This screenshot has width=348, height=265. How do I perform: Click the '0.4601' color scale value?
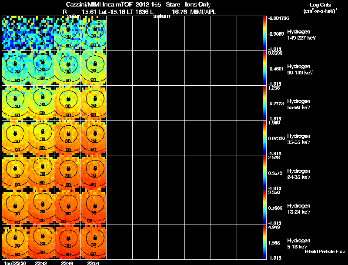(x=277, y=69)
